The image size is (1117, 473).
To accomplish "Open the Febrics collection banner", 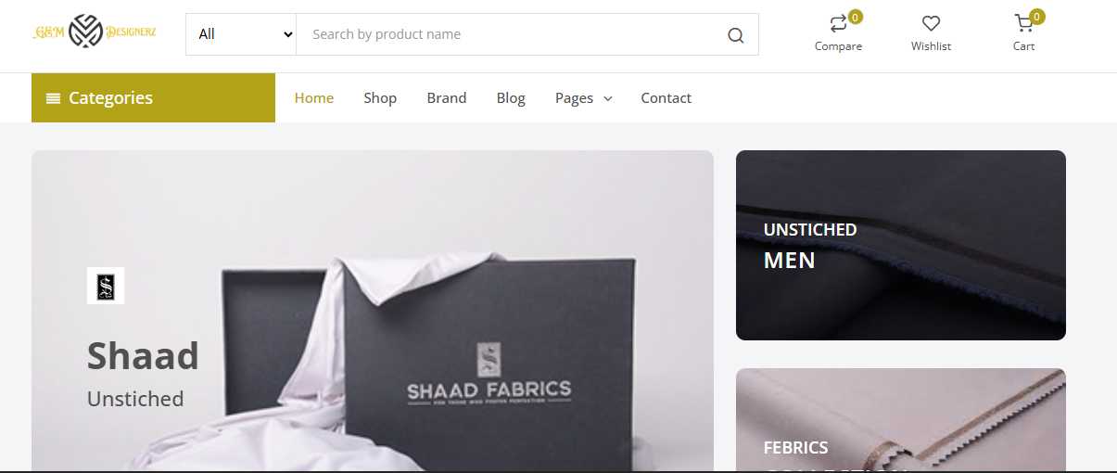I will (x=901, y=420).
